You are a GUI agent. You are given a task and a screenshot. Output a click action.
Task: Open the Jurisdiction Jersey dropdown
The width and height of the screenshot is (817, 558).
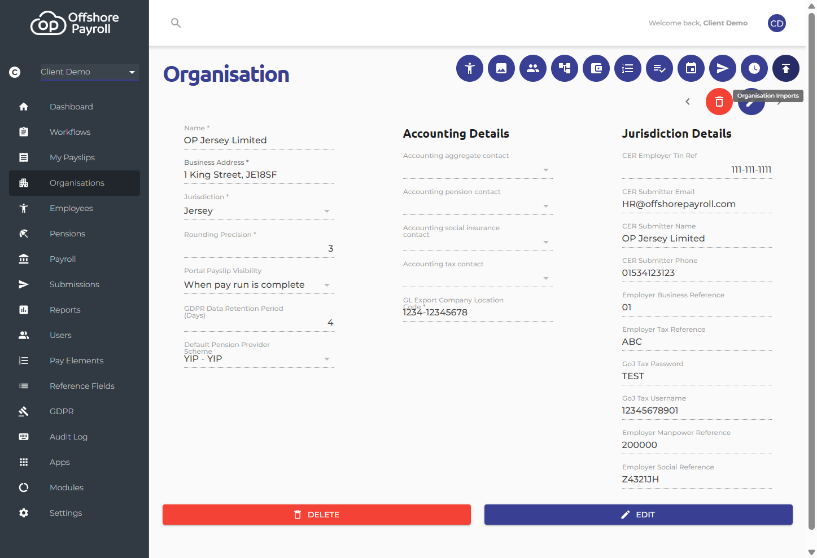click(x=259, y=210)
